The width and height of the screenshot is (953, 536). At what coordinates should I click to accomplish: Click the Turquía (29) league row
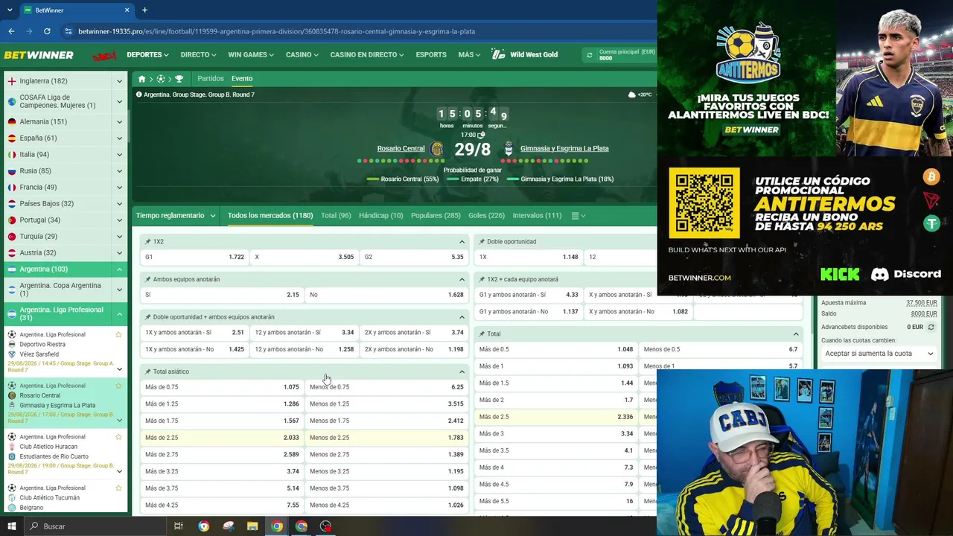point(66,237)
